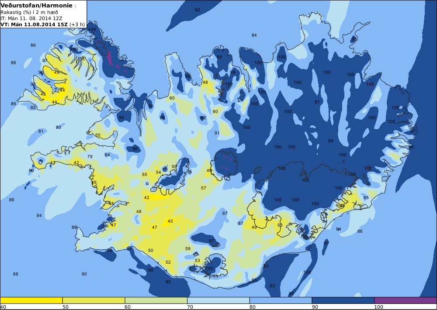Pick the bright yellow 40–50 legend segment

31,300
